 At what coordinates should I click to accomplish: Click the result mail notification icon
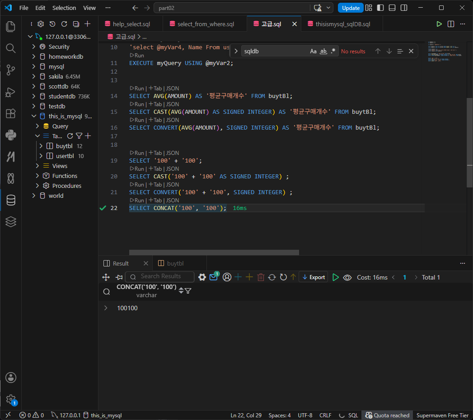pyautogui.click(x=214, y=277)
